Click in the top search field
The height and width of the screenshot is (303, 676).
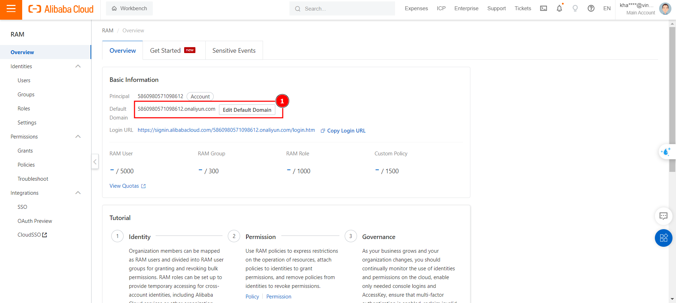pyautogui.click(x=347, y=9)
